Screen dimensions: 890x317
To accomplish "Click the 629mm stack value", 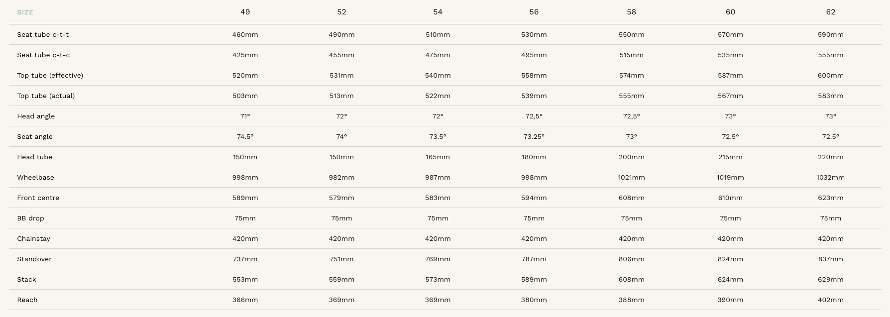I will (831, 279).
